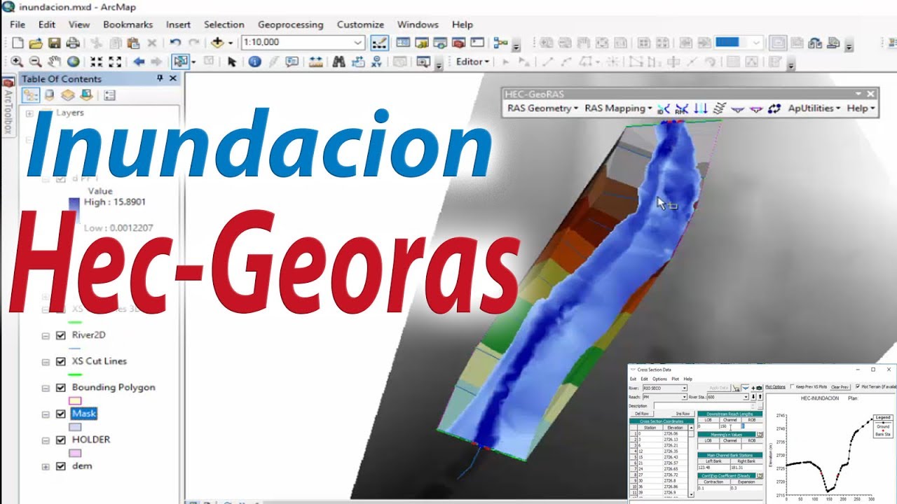Click the HEC-GeoRAS Import RAS data icon

pyautogui.click(x=774, y=108)
